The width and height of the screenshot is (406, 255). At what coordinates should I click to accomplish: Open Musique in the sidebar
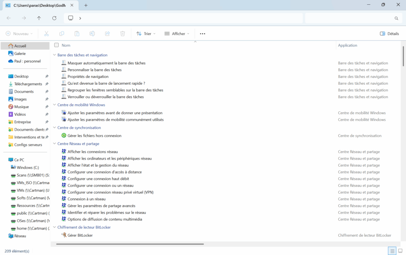[21, 107]
